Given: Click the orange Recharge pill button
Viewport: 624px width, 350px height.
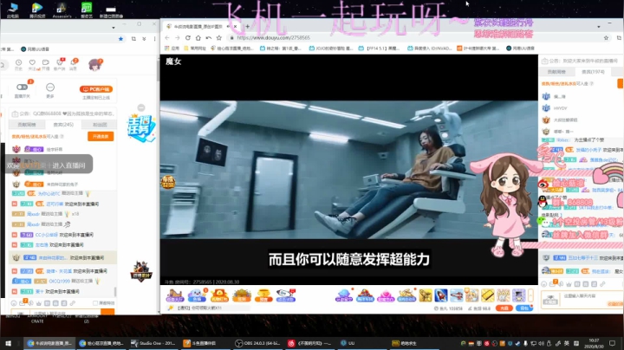Looking at the screenshot, I should tap(504, 308).
